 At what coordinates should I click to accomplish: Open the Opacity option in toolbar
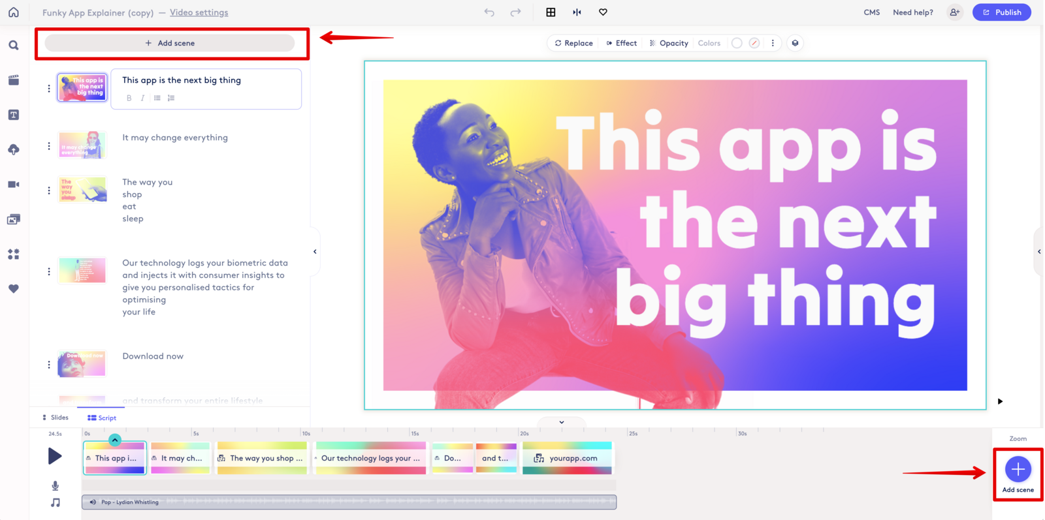pos(669,43)
